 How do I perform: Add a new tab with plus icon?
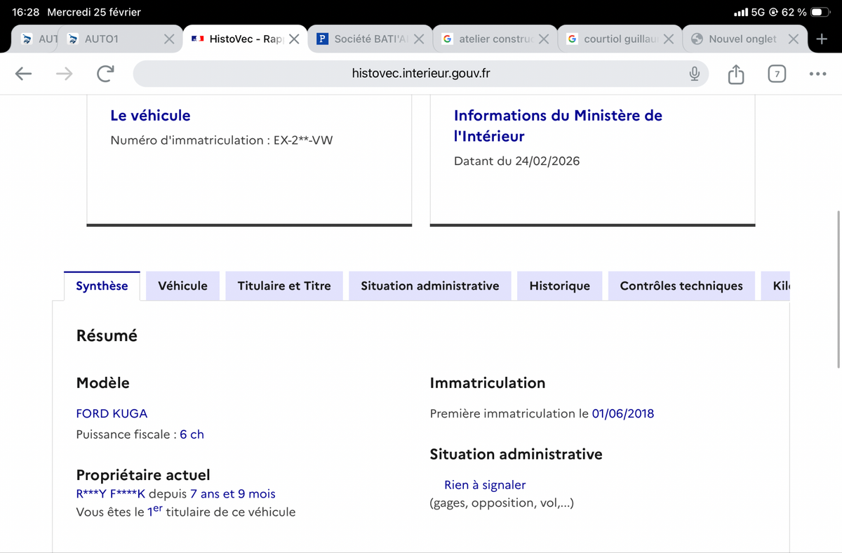(822, 39)
